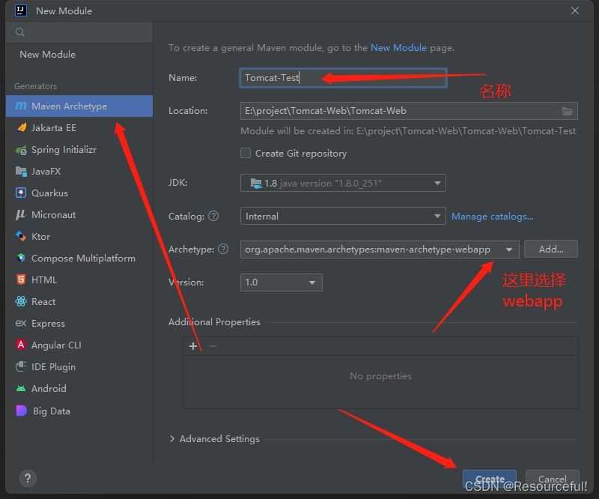Select Maven Archetype generator
Viewport: 599px width, 499px height.
coord(79,106)
